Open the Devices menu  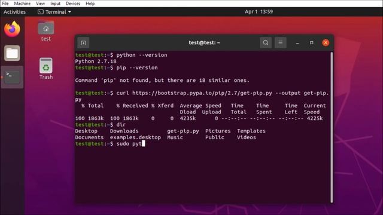coord(73,4)
